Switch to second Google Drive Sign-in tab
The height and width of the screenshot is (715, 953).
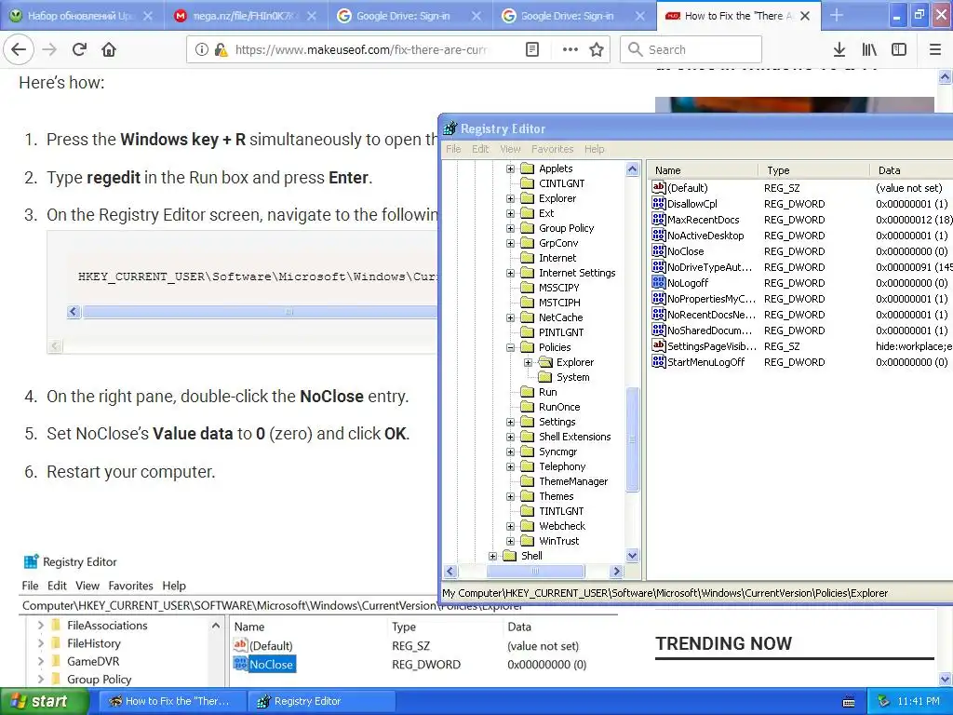coord(574,16)
